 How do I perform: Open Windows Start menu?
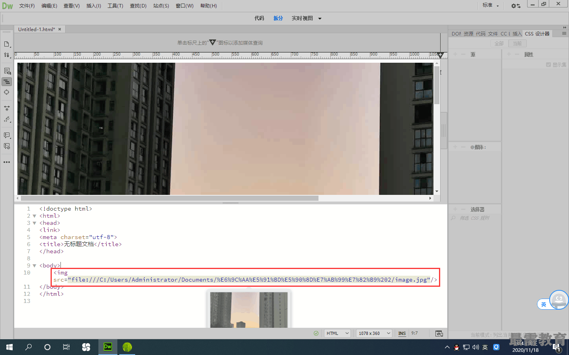(x=9, y=347)
